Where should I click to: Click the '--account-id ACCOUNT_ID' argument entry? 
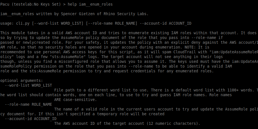[31, 119]
